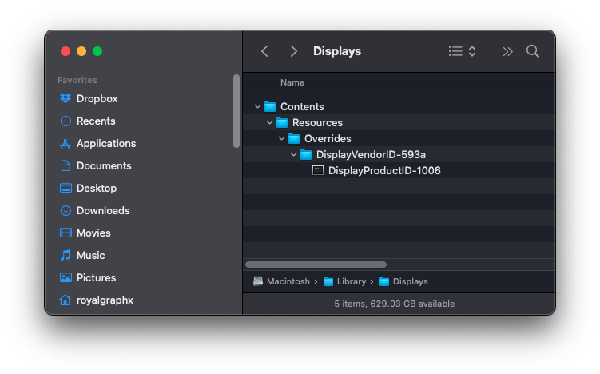Collapse the Resources folder disclosure triangle
Screen dimensions: 600x374
pyautogui.click(x=269, y=122)
